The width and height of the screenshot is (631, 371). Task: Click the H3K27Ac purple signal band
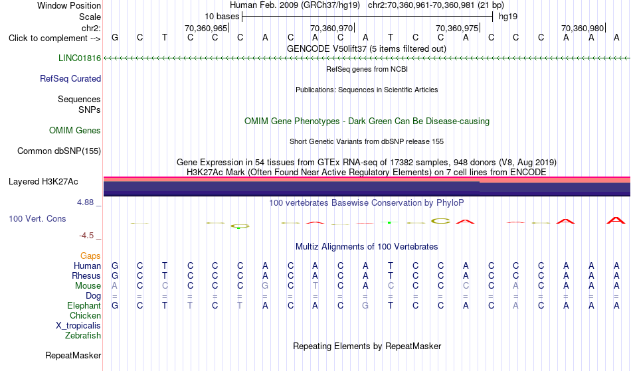click(367, 188)
